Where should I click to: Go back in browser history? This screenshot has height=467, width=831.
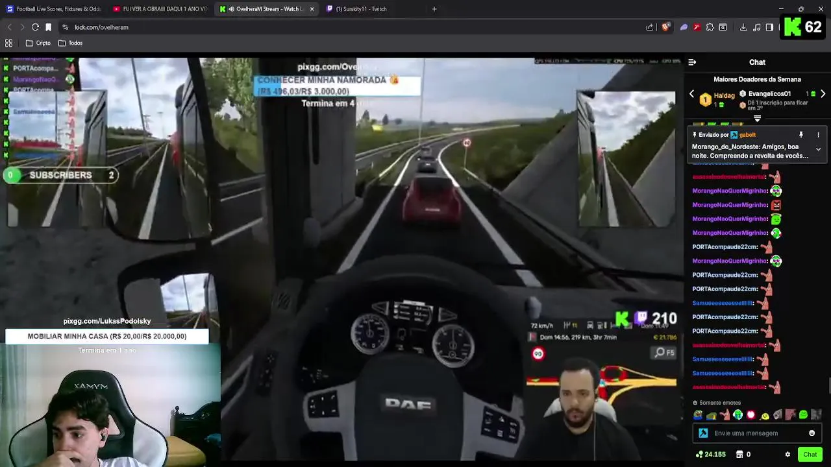point(9,27)
